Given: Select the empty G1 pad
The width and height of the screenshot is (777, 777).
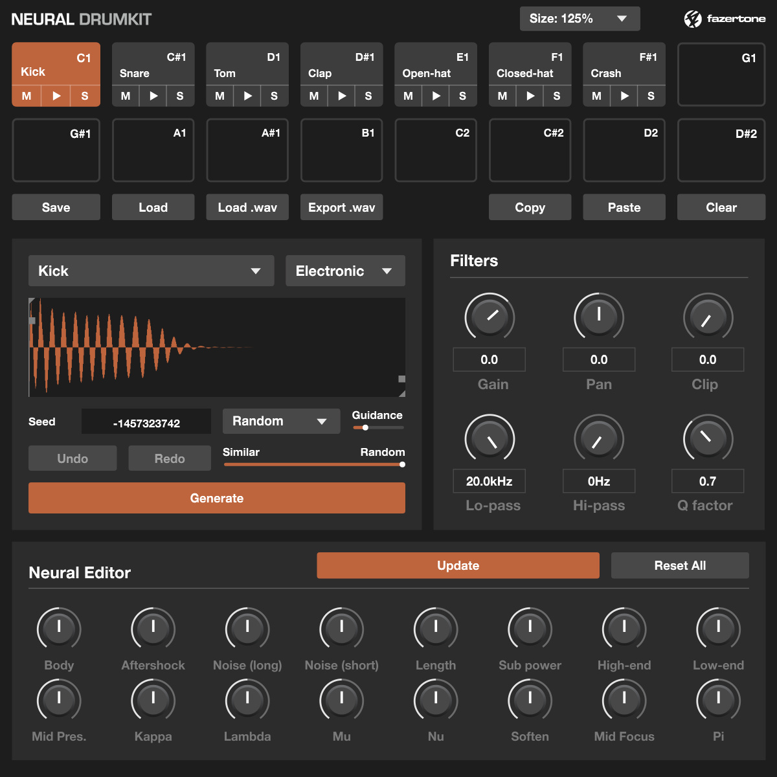Looking at the screenshot, I should 721,74.
